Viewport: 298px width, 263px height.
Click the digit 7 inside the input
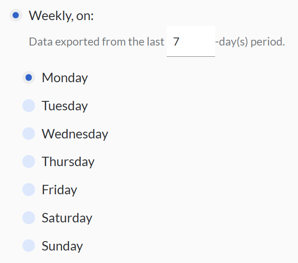(x=176, y=42)
